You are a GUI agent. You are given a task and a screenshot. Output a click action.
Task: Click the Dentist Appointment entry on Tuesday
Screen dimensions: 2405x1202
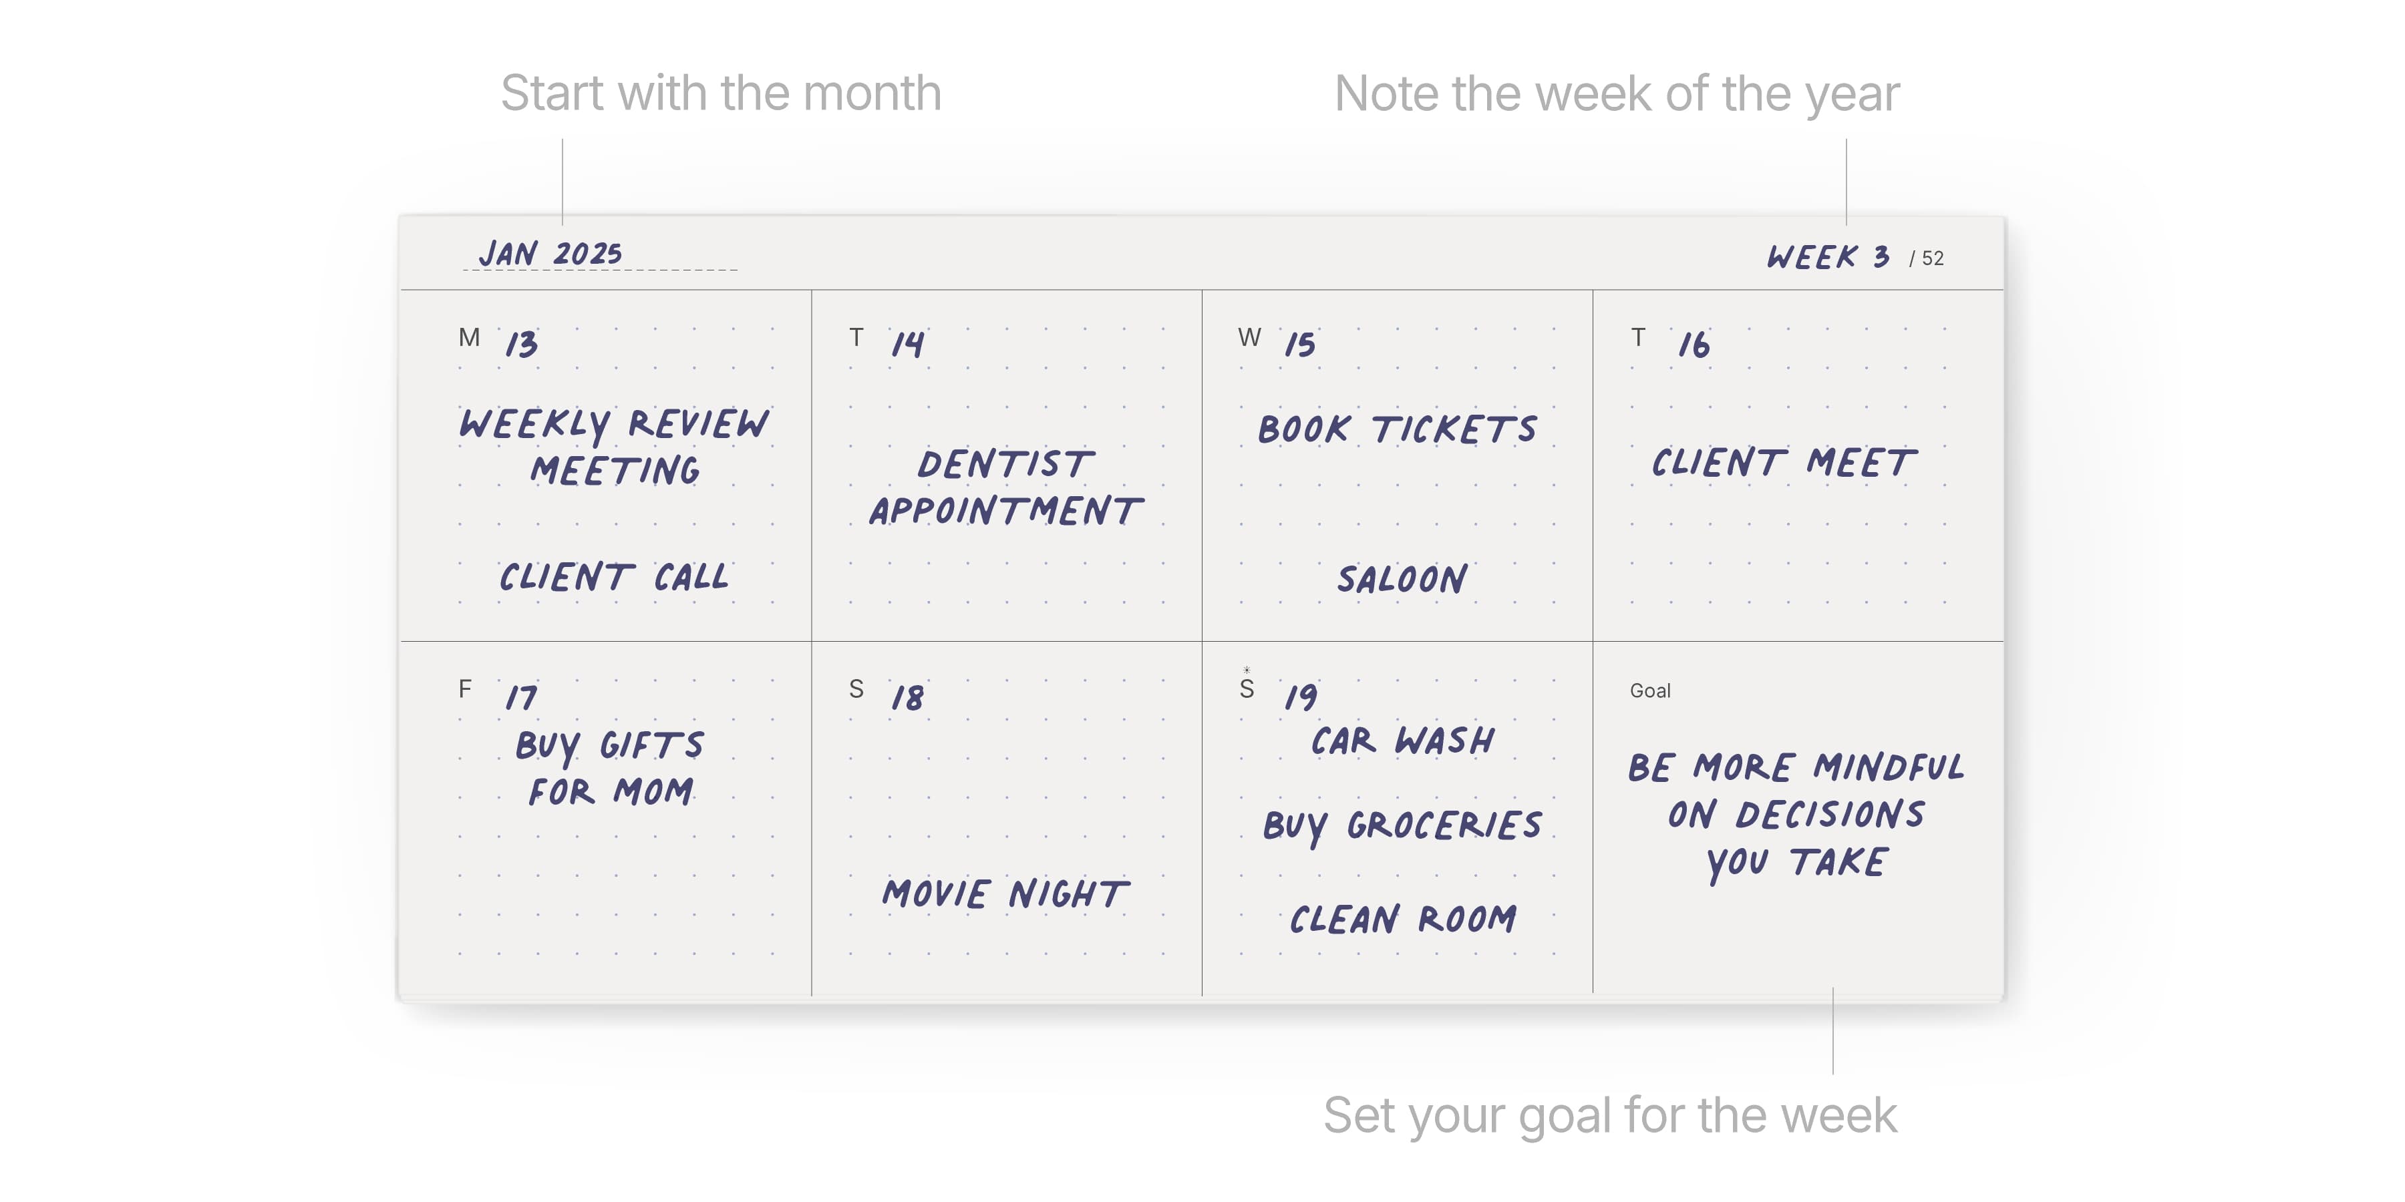coord(1005,487)
